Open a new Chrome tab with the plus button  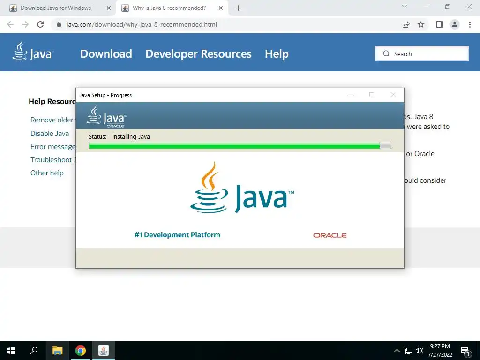(239, 8)
